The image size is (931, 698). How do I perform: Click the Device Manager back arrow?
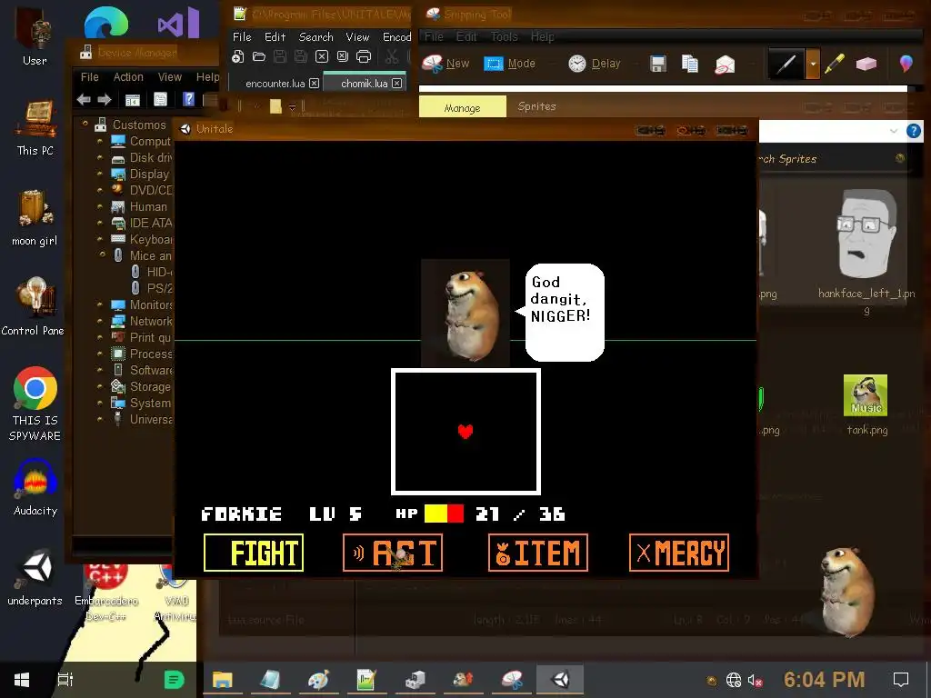pyautogui.click(x=84, y=100)
